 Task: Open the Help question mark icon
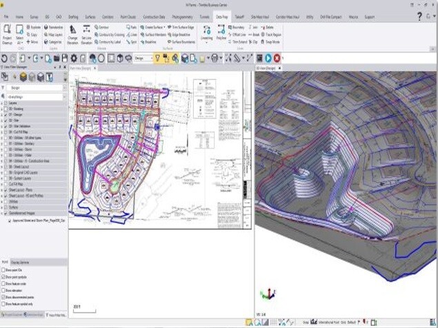coord(420,14)
